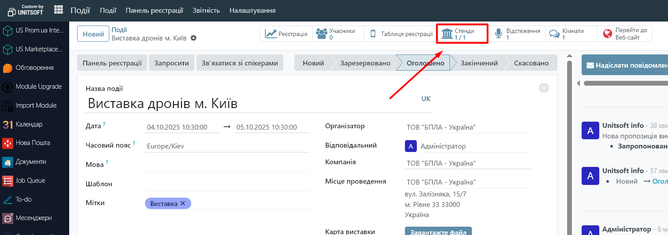Open Таблиця реєстрації phone stat button
The height and width of the screenshot is (235, 668).
(400, 34)
